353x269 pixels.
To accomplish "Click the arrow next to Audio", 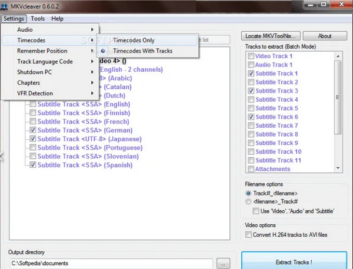I will [92, 29].
